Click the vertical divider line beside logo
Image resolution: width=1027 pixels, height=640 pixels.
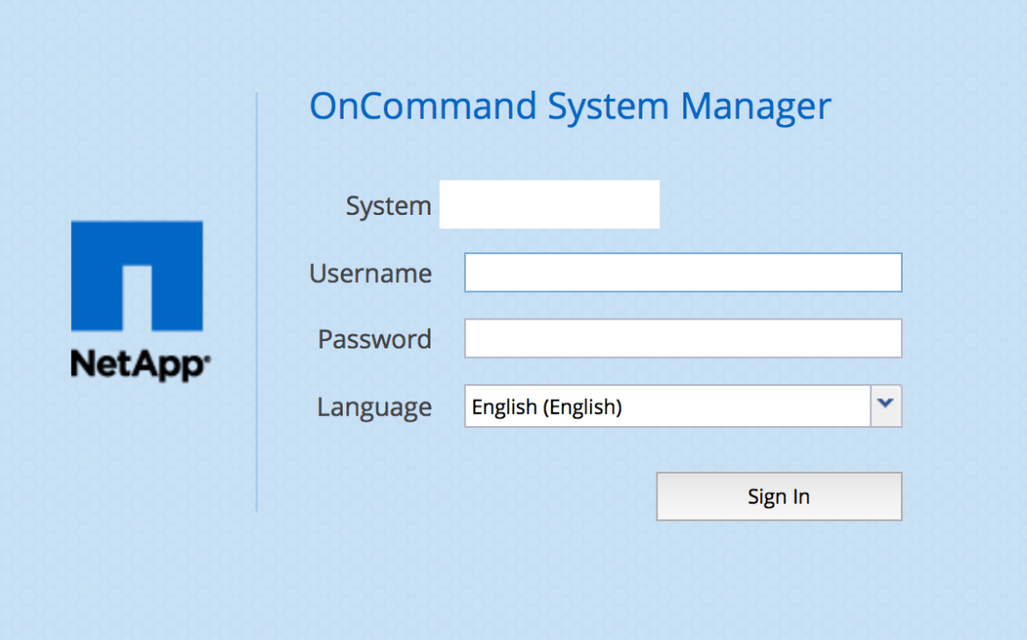click(x=257, y=301)
